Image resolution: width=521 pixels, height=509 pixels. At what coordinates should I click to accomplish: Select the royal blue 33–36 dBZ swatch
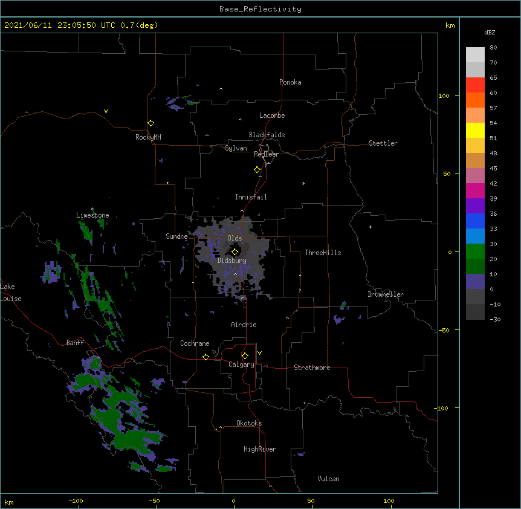(475, 221)
